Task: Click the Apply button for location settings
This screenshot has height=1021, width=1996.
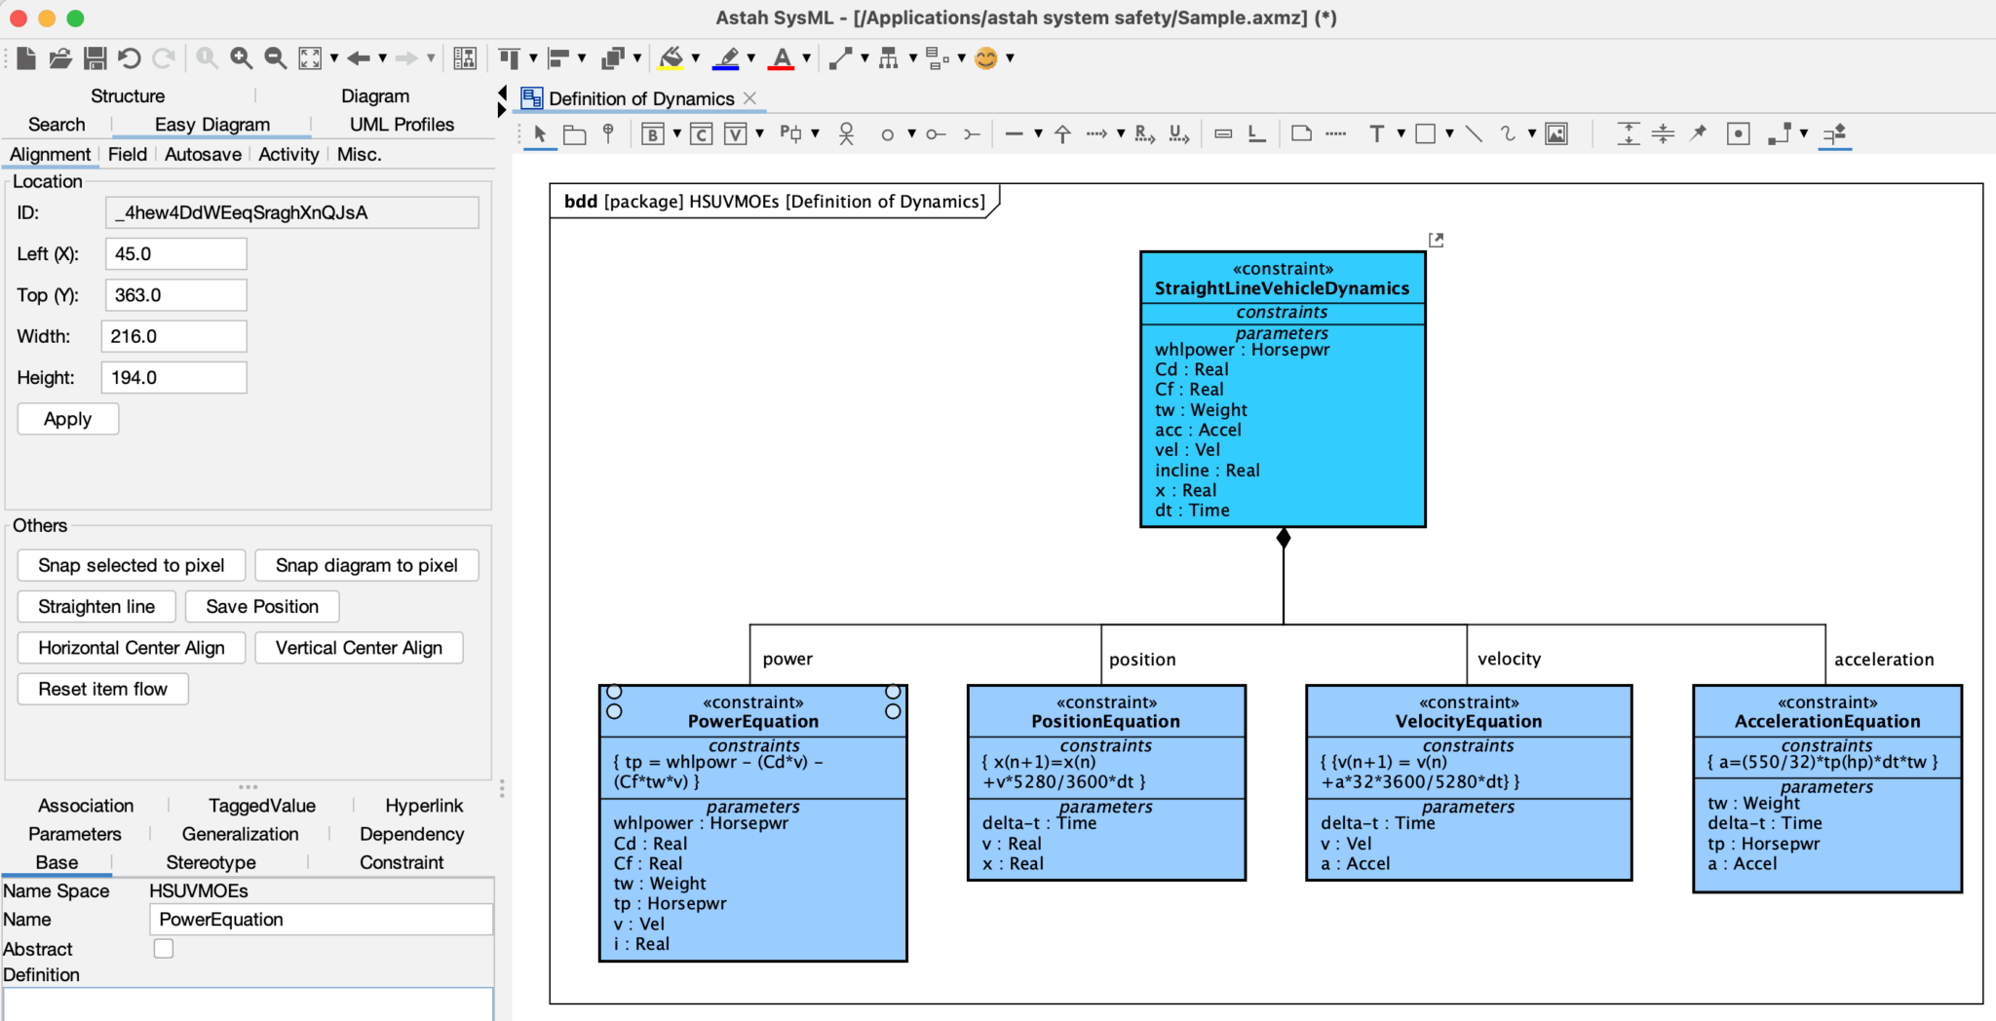Action: 67,418
